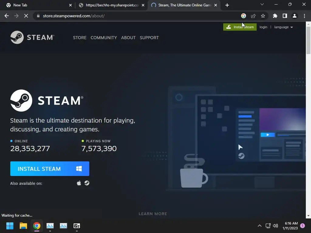This screenshot has height=233, width=311.
Task: Close the Steam tab
Action: pyautogui.click(x=216, y=5)
